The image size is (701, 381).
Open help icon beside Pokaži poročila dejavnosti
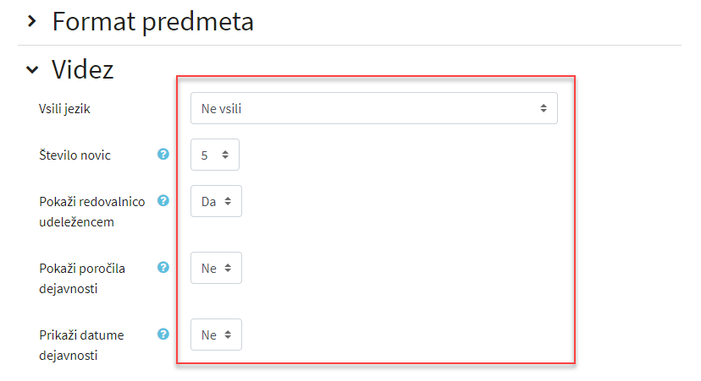point(163,267)
